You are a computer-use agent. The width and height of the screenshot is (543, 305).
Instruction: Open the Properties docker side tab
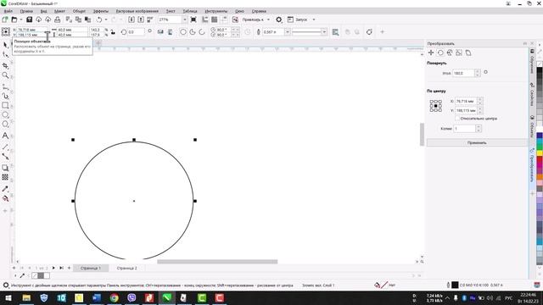(532, 95)
